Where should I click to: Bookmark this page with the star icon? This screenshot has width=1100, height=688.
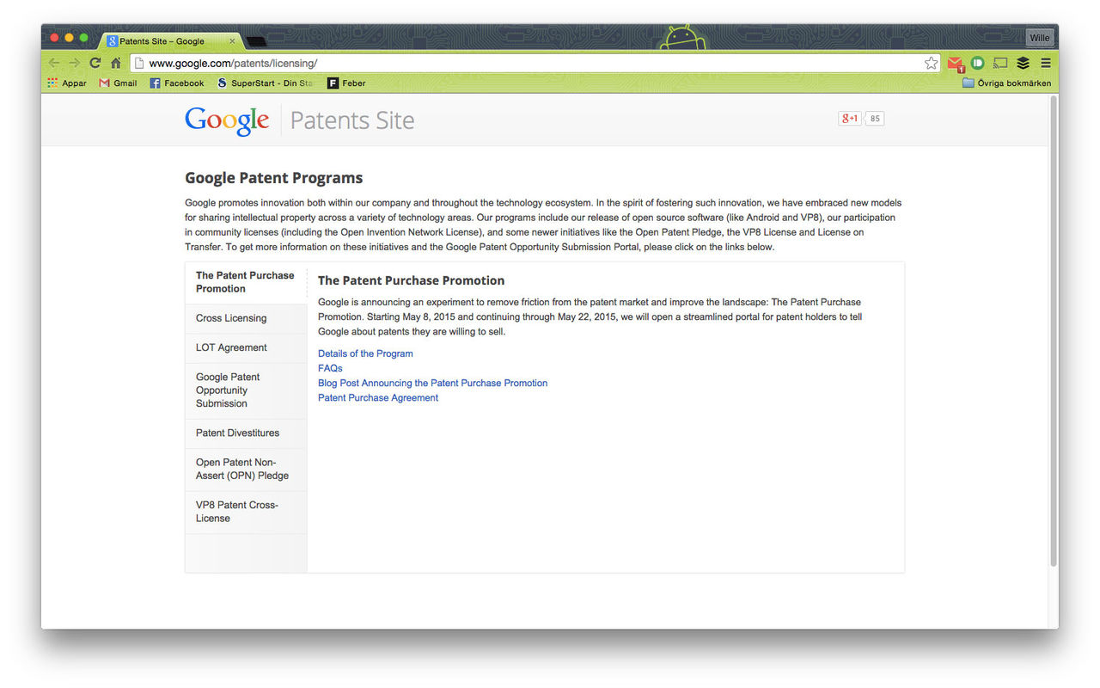click(x=931, y=63)
